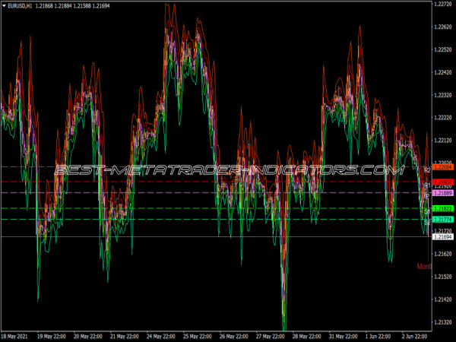Viewport: 456px width, 342px height.
Task: Click the triangle arrow beside EURUSD,H1
Action: (x=5, y=6)
